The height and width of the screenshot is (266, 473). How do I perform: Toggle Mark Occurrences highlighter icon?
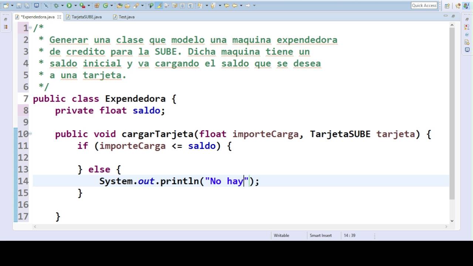click(159, 6)
